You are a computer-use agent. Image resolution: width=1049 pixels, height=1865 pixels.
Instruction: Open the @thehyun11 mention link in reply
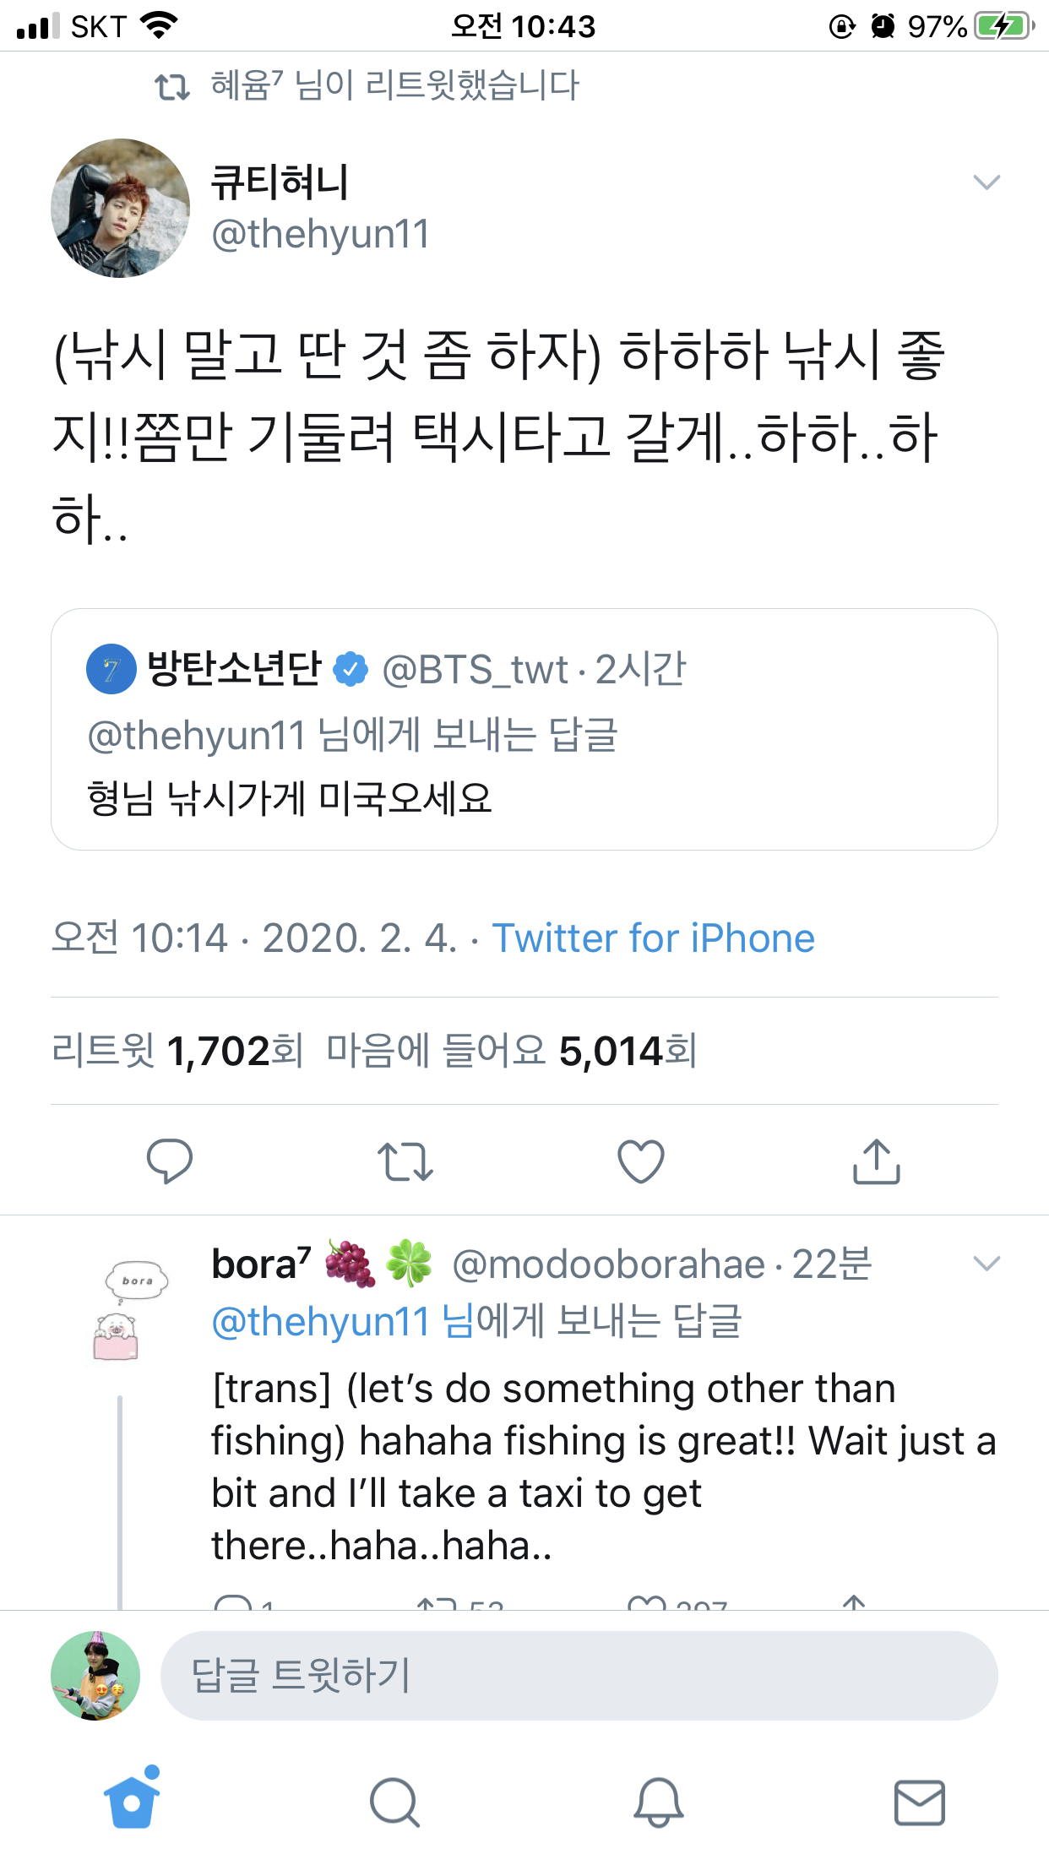coord(321,1321)
